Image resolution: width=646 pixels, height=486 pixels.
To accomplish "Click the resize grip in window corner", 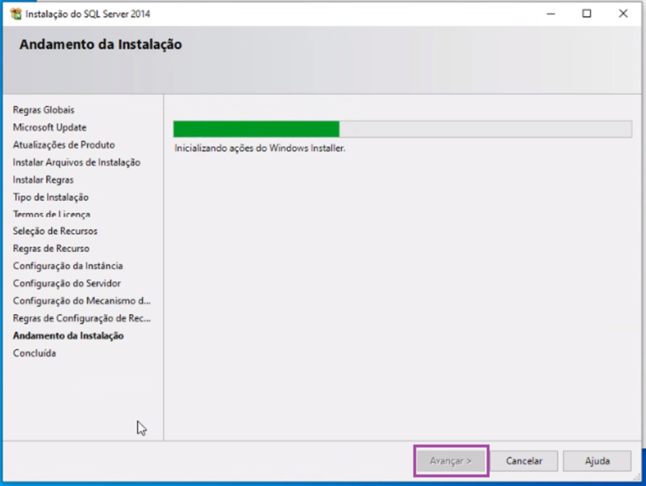I will 637,477.
